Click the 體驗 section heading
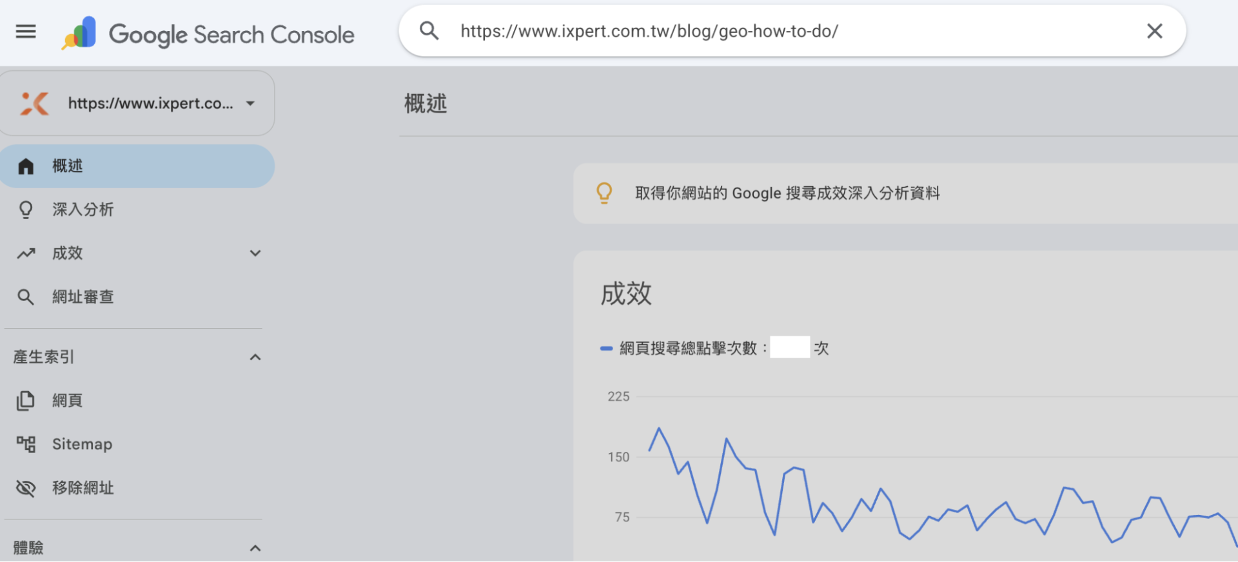The image size is (1238, 562). coord(28,548)
